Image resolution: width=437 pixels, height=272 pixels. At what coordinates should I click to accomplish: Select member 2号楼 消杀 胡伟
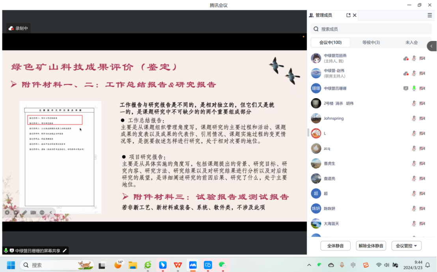click(x=371, y=103)
